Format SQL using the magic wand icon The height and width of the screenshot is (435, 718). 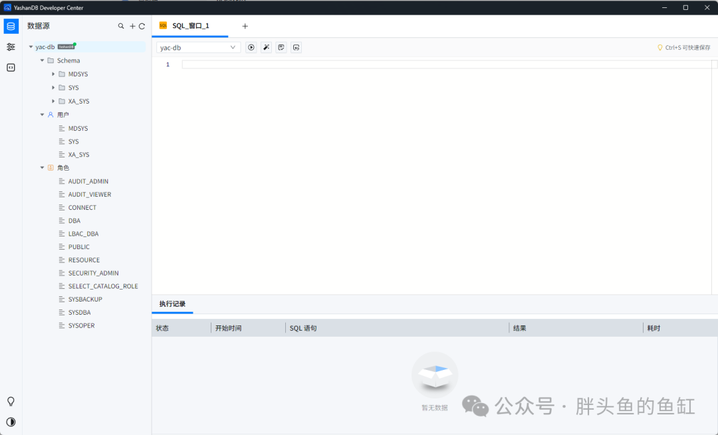pyautogui.click(x=266, y=48)
